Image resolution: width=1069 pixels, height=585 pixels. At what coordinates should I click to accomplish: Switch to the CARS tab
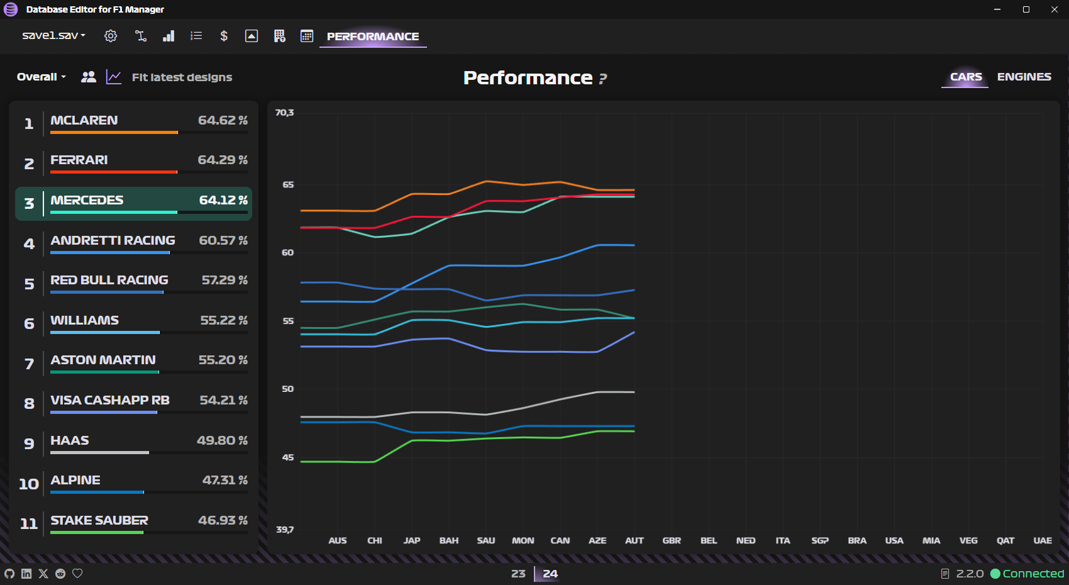[965, 77]
